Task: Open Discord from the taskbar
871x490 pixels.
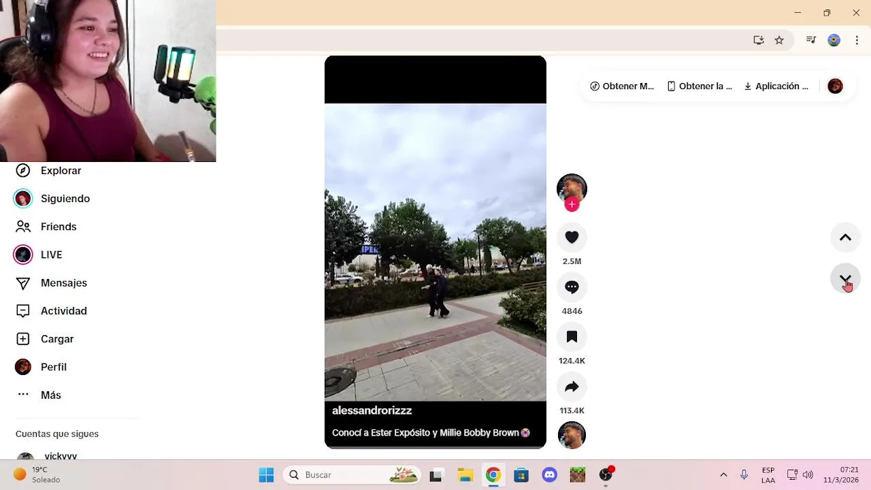Action: 550,475
